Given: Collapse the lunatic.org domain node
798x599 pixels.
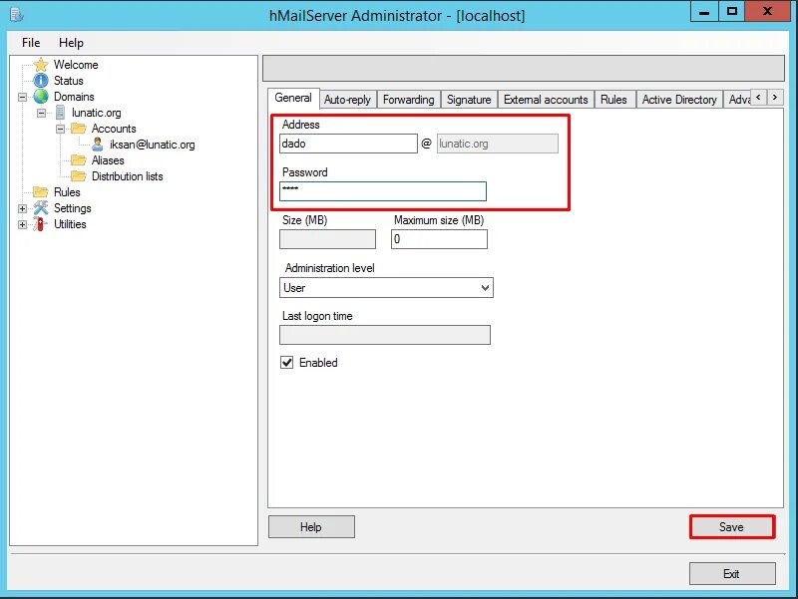Looking at the screenshot, I should 41,113.
